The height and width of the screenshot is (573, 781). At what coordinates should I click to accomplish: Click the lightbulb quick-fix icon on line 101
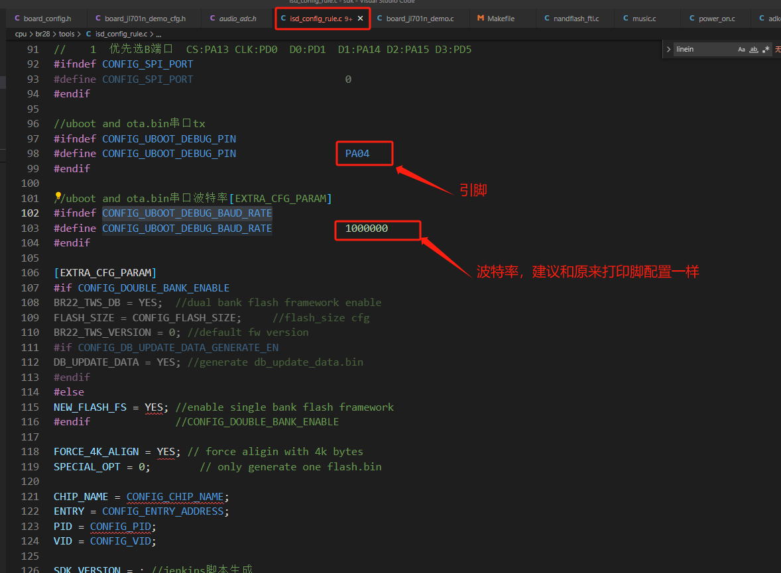point(58,197)
